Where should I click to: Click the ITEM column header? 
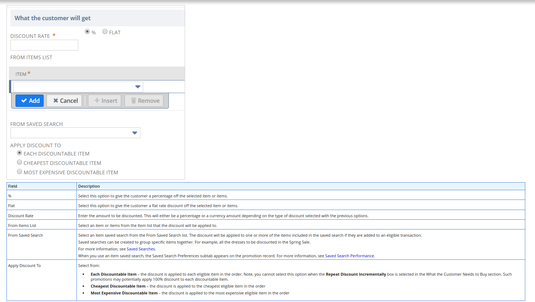[21, 74]
